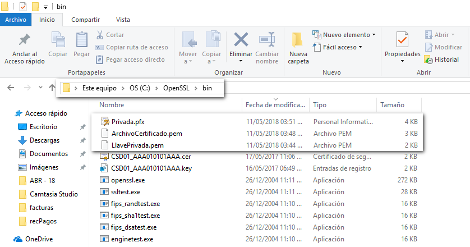Click the Propiedades checkmark icon
Image resolution: width=470 pixels, height=247 pixels.
[402, 40]
